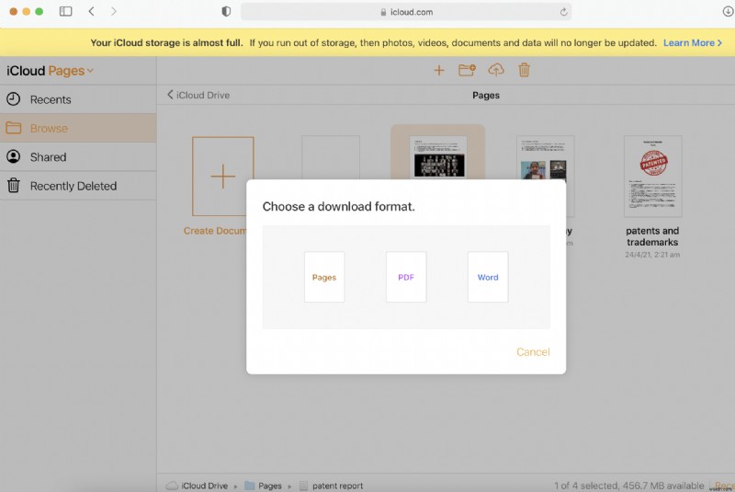Click the Create Document tile
The image size is (735, 492).
coord(222,176)
